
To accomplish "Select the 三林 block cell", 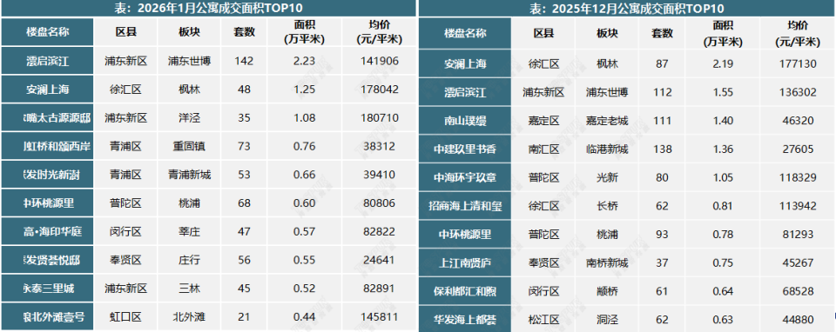I will [x=189, y=289].
